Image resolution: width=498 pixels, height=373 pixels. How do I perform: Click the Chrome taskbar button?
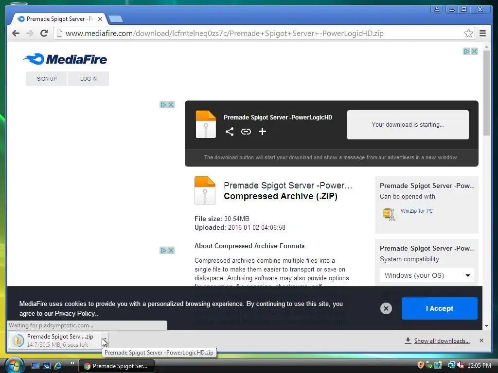click(117, 366)
